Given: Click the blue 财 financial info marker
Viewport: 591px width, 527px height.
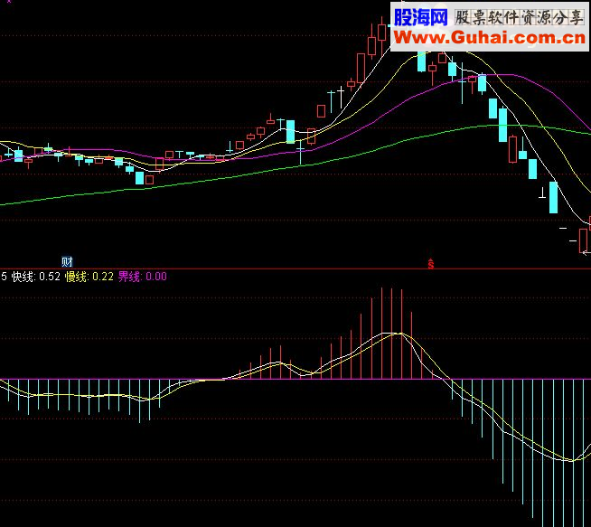Looking at the screenshot, I should [67, 261].
